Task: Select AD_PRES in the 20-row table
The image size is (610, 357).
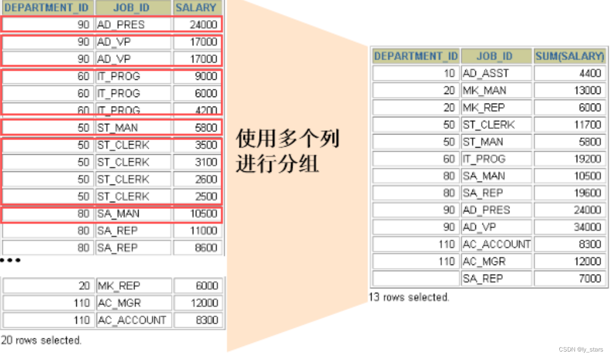Action: click(134, 25)
